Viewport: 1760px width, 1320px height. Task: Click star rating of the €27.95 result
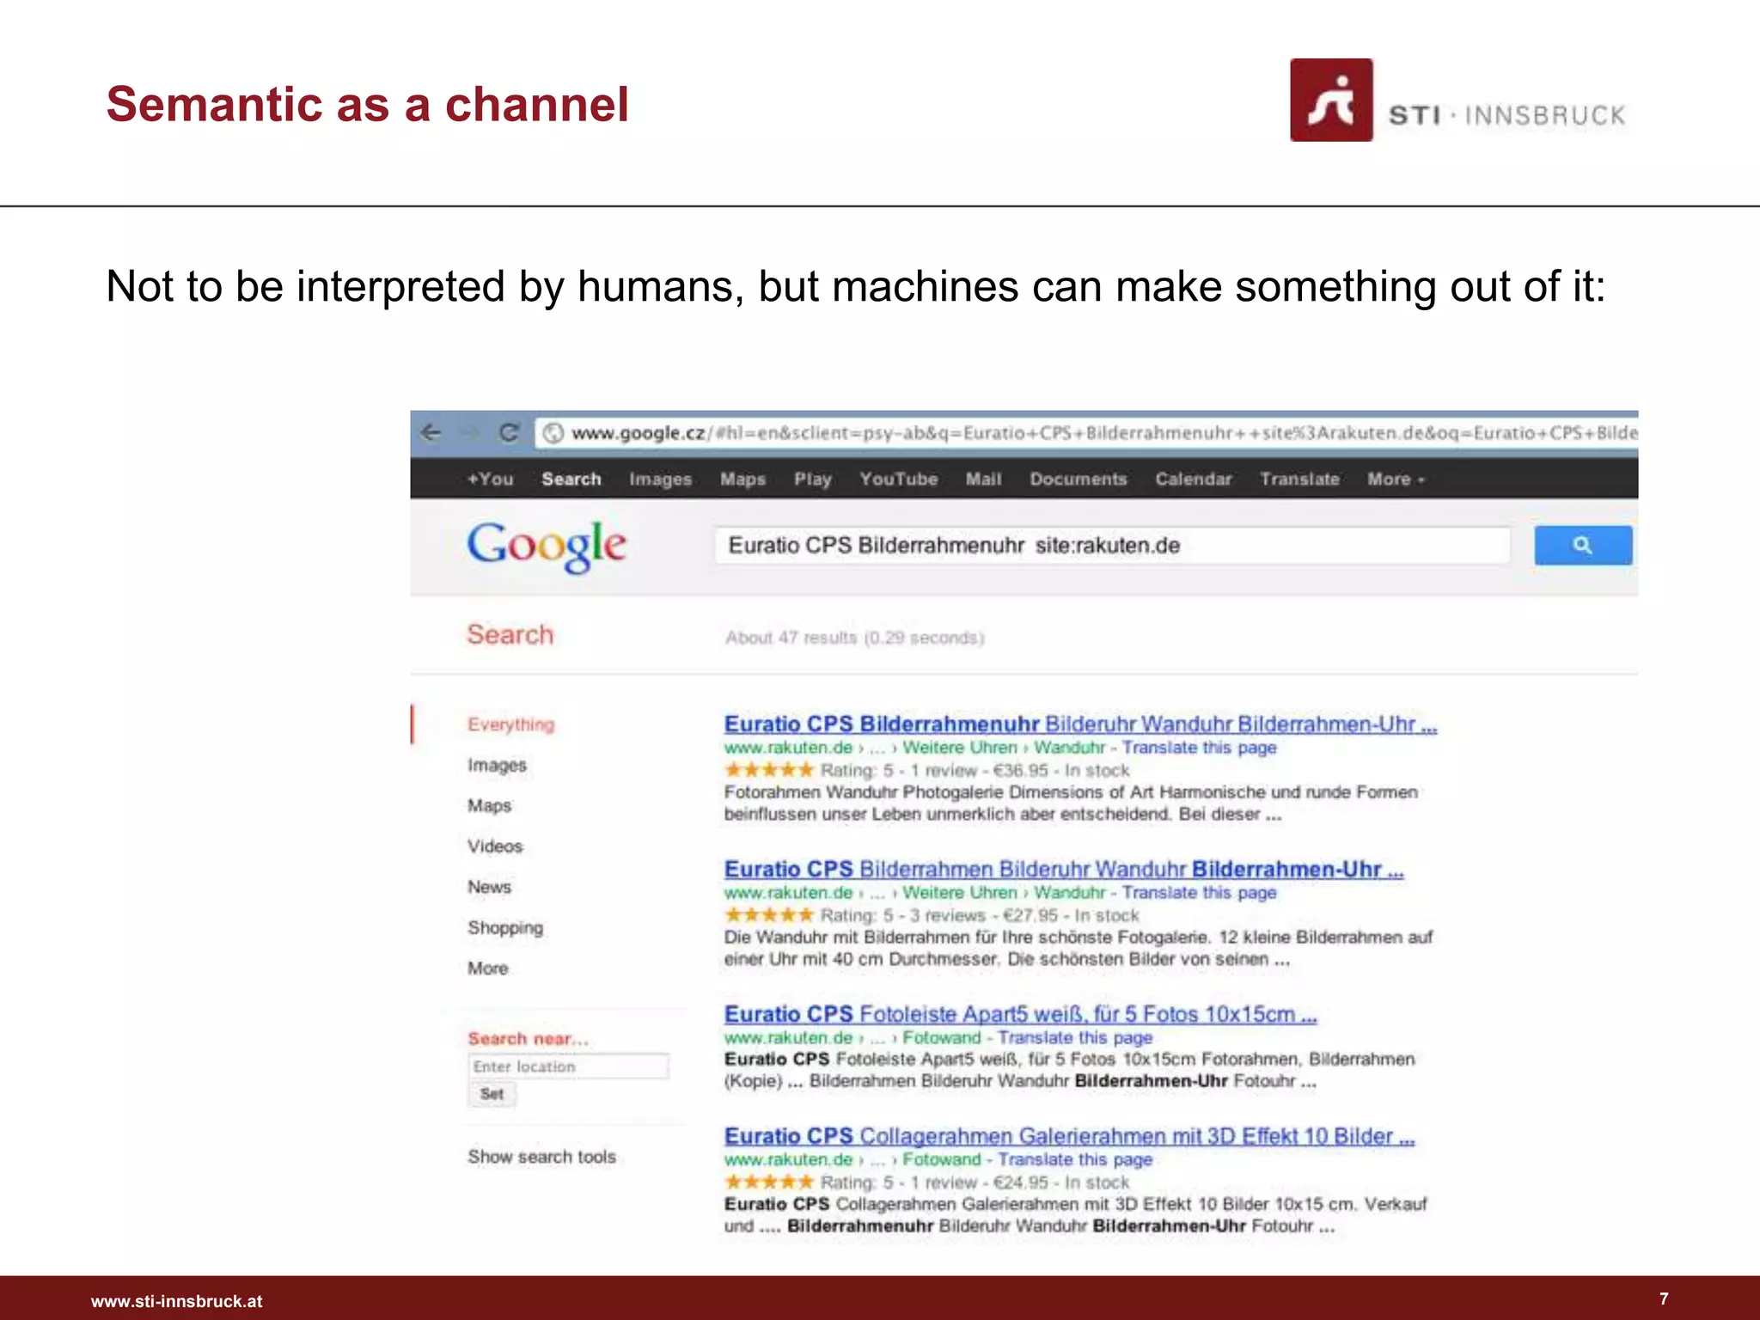(x=768, y=914)
